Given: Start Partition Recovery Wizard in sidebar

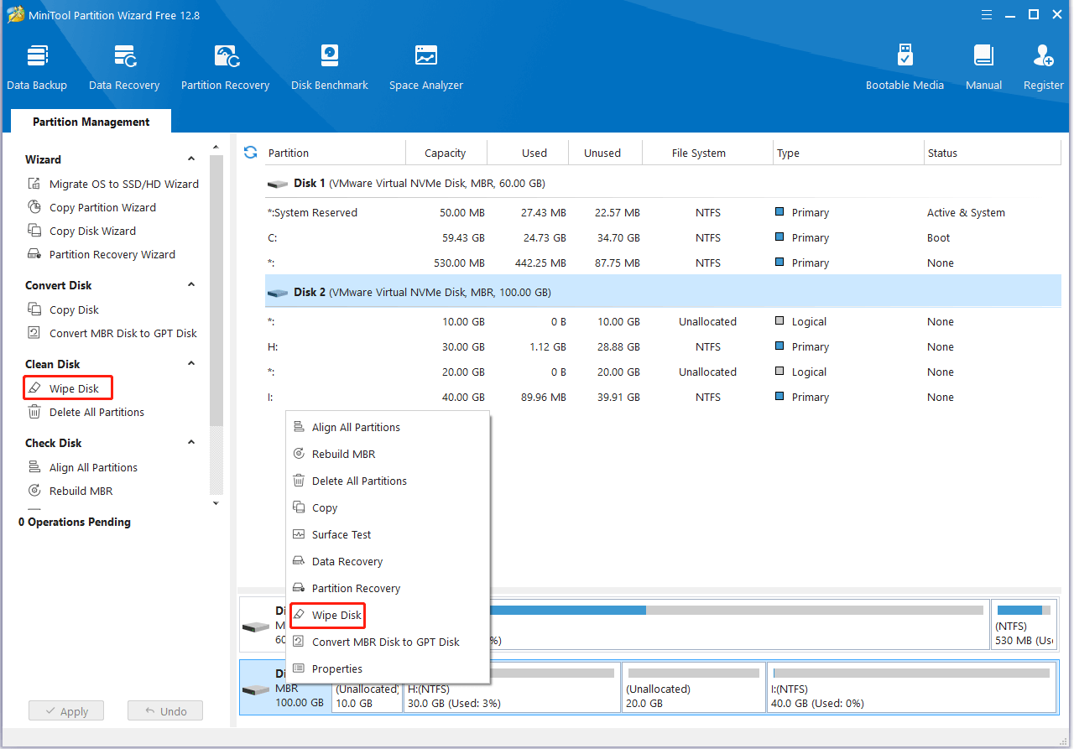Looking at the screenshot, I should coord(102,254).
